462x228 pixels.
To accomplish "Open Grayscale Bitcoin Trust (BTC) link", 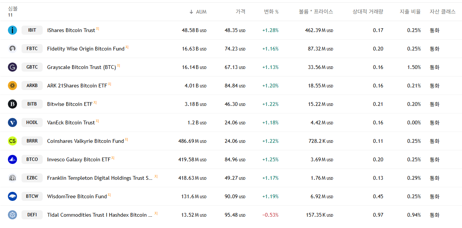I will 82,67.
